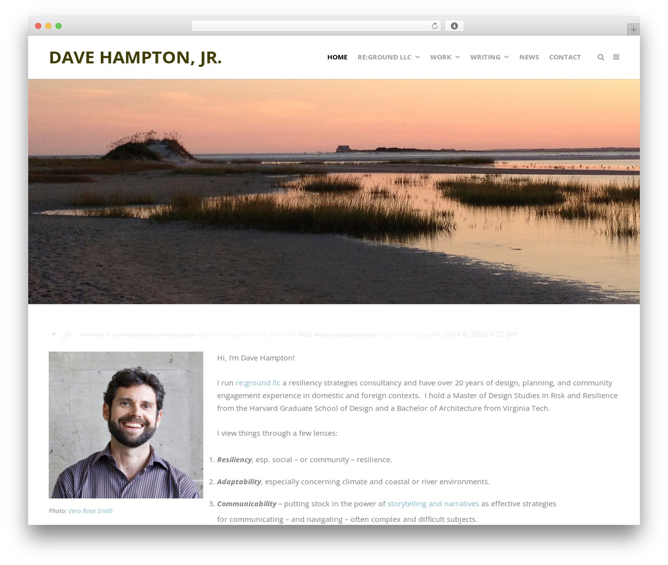The image size is (668, 565).
Task: Click the first faded tweet URL link
Action: click(232, 335)
